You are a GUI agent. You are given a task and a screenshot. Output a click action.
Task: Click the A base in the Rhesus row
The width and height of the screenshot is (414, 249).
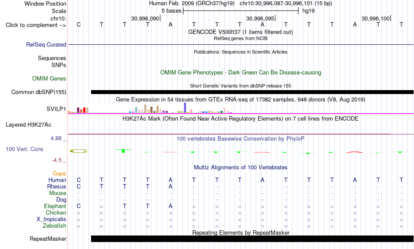pos(170,186)
